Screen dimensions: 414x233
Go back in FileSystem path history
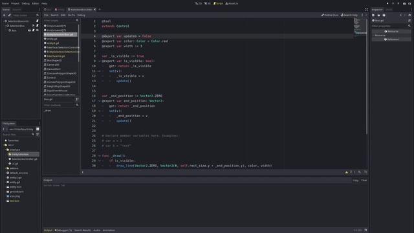[3, 129]
